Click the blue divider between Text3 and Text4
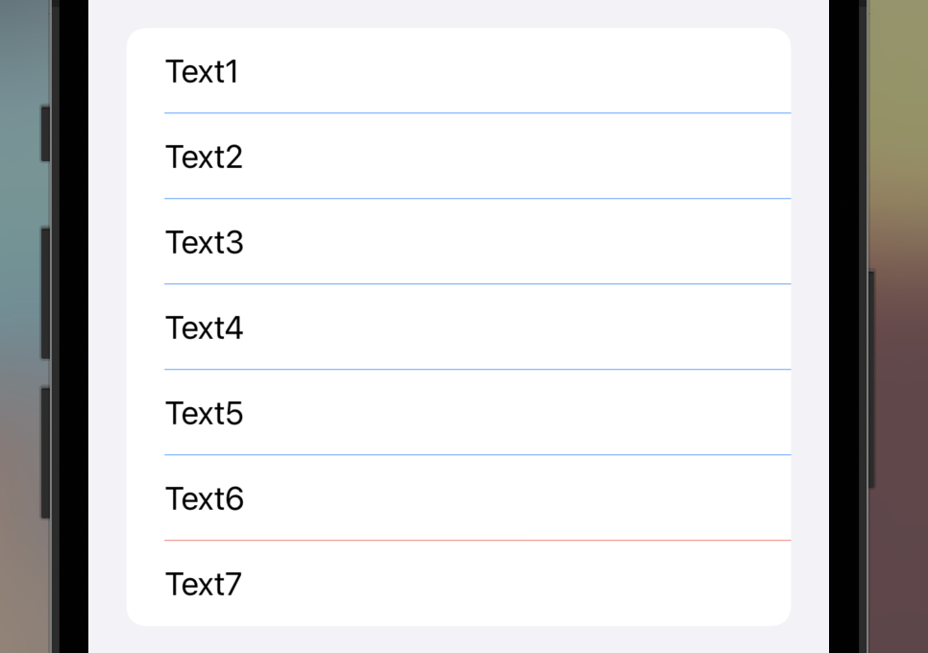 [x=477, y=284]
